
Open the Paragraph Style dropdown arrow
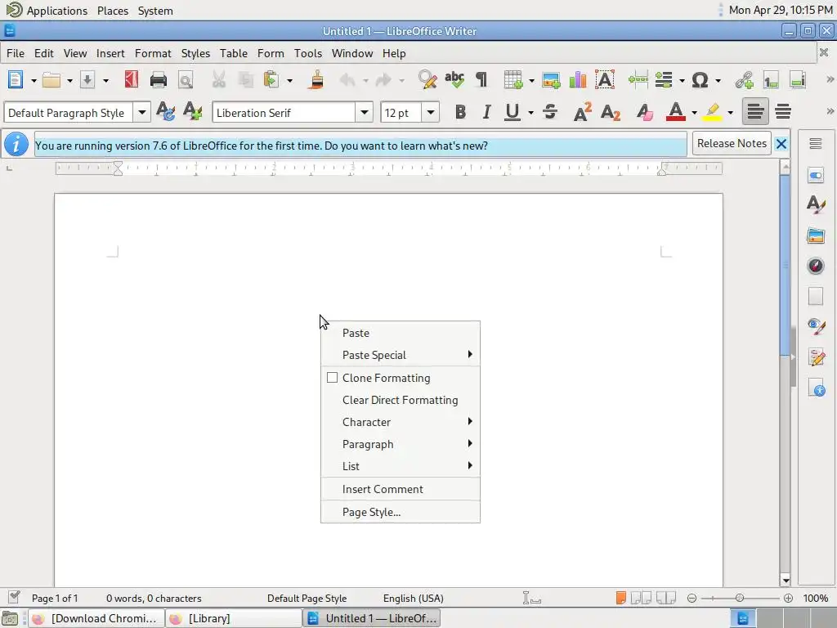[x=142, y=113]
